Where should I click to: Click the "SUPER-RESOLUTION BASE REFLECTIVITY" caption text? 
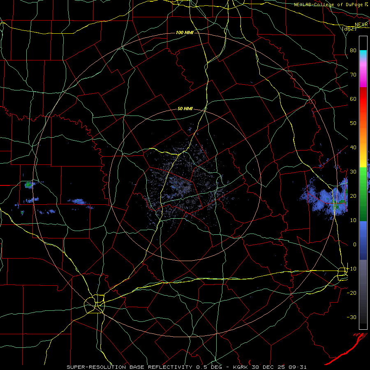[x=129, y=367]
